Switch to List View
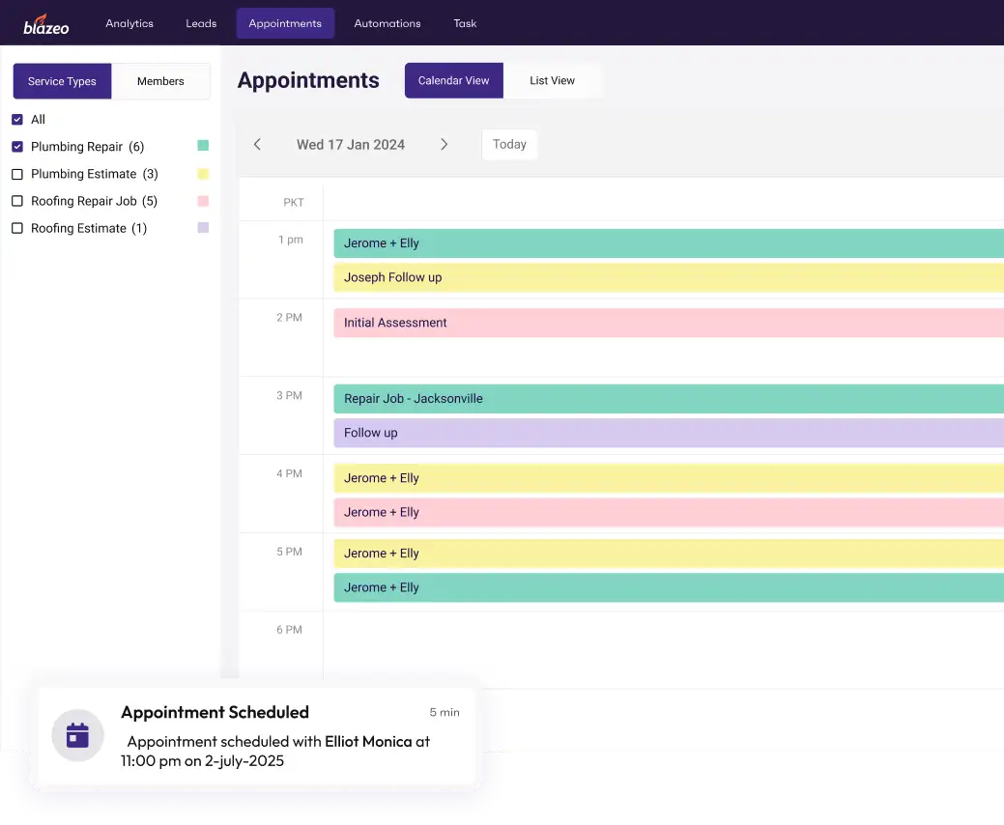 coord(552,81)
